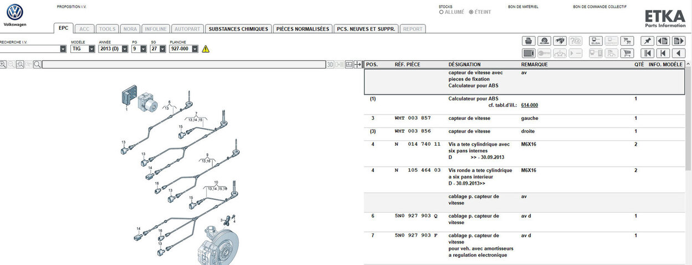Jump to the first record with bar-double-arrow icon

(647, 53)
